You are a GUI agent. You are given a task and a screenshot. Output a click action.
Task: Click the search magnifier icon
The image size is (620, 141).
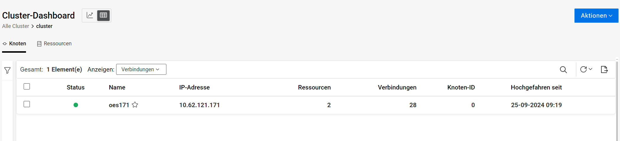563,69
